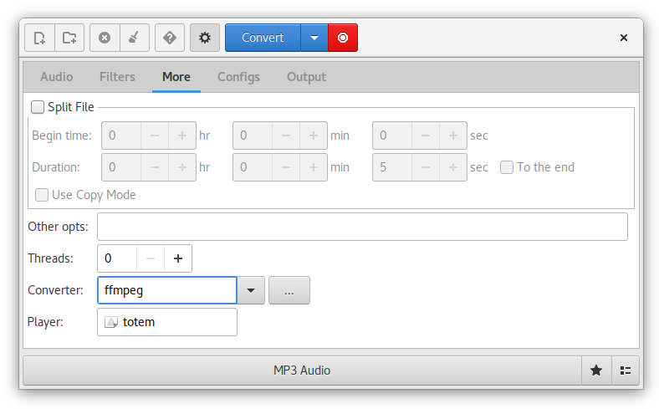Switch to the Filters tab
This screenshot has height=409, width=659.
[x=117, y=77]
